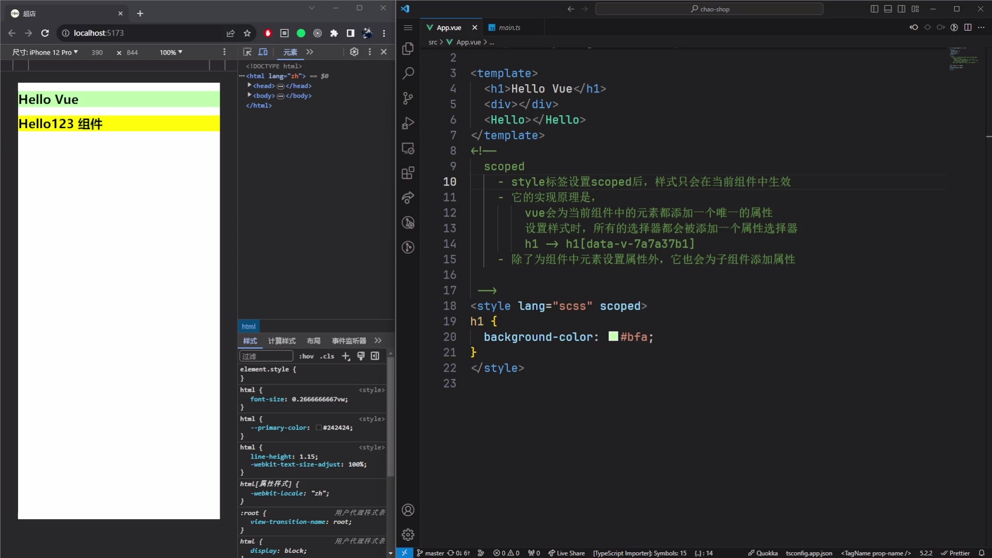Open the Extensions view
The height and width of the screenshot is (558, 992).
coord(408,173)
